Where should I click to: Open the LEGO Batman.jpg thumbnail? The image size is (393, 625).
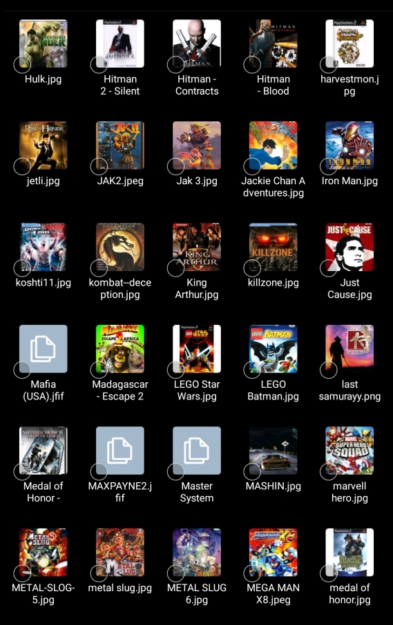274,349
